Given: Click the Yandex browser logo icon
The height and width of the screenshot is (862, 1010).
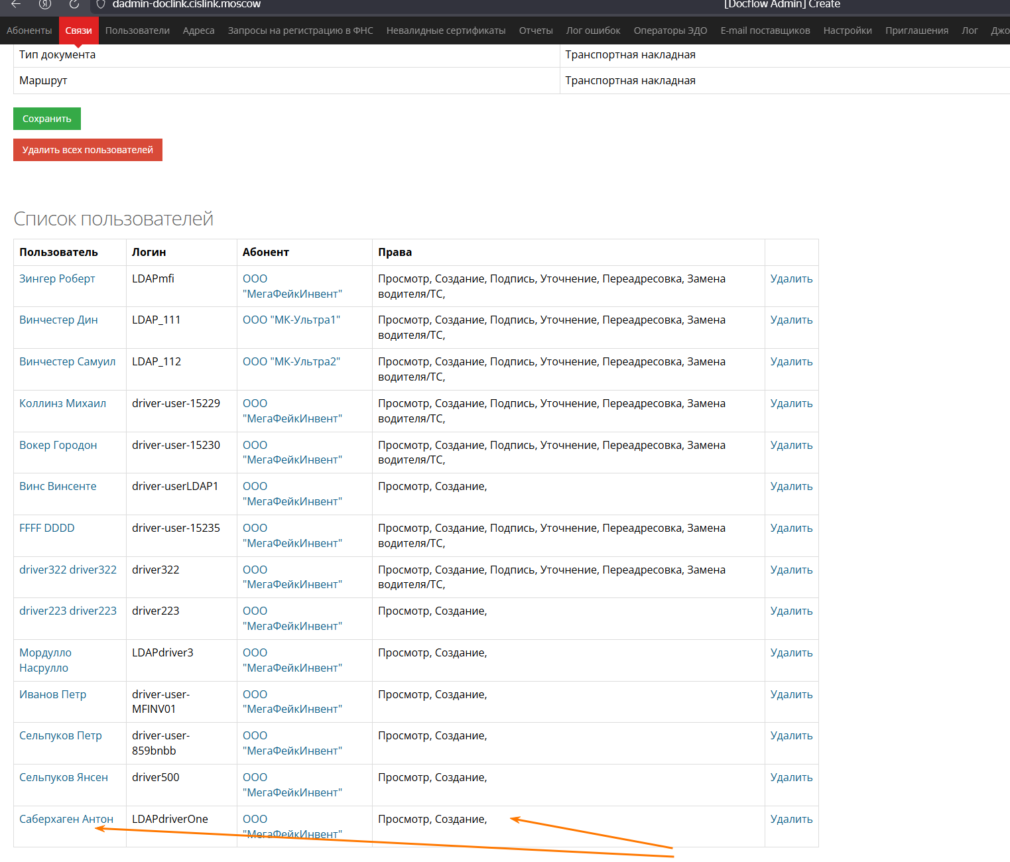Looking at the screenshot, I should pyautogui.click(x=45, y=4).
